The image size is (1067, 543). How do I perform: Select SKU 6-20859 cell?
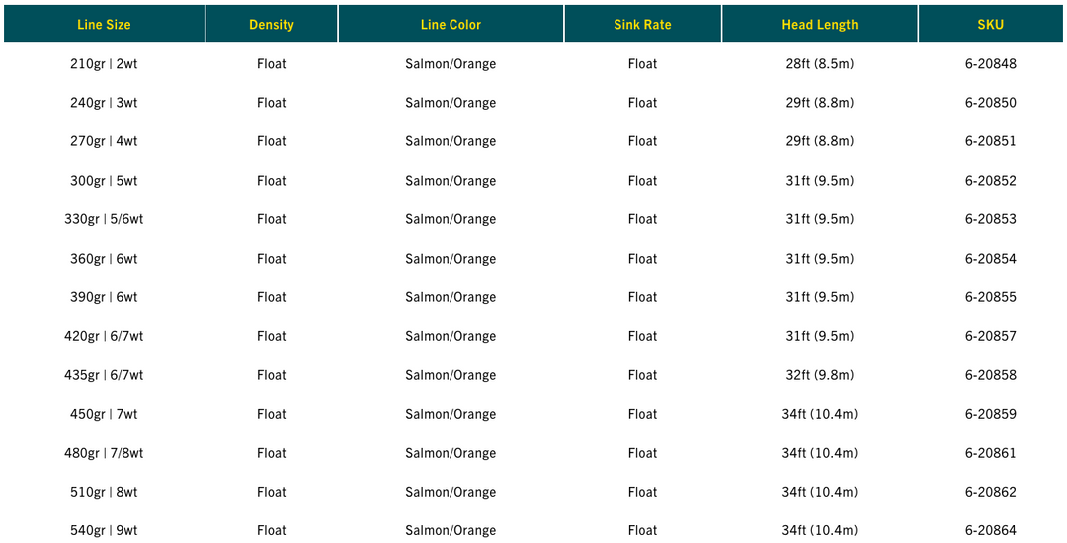990,414
